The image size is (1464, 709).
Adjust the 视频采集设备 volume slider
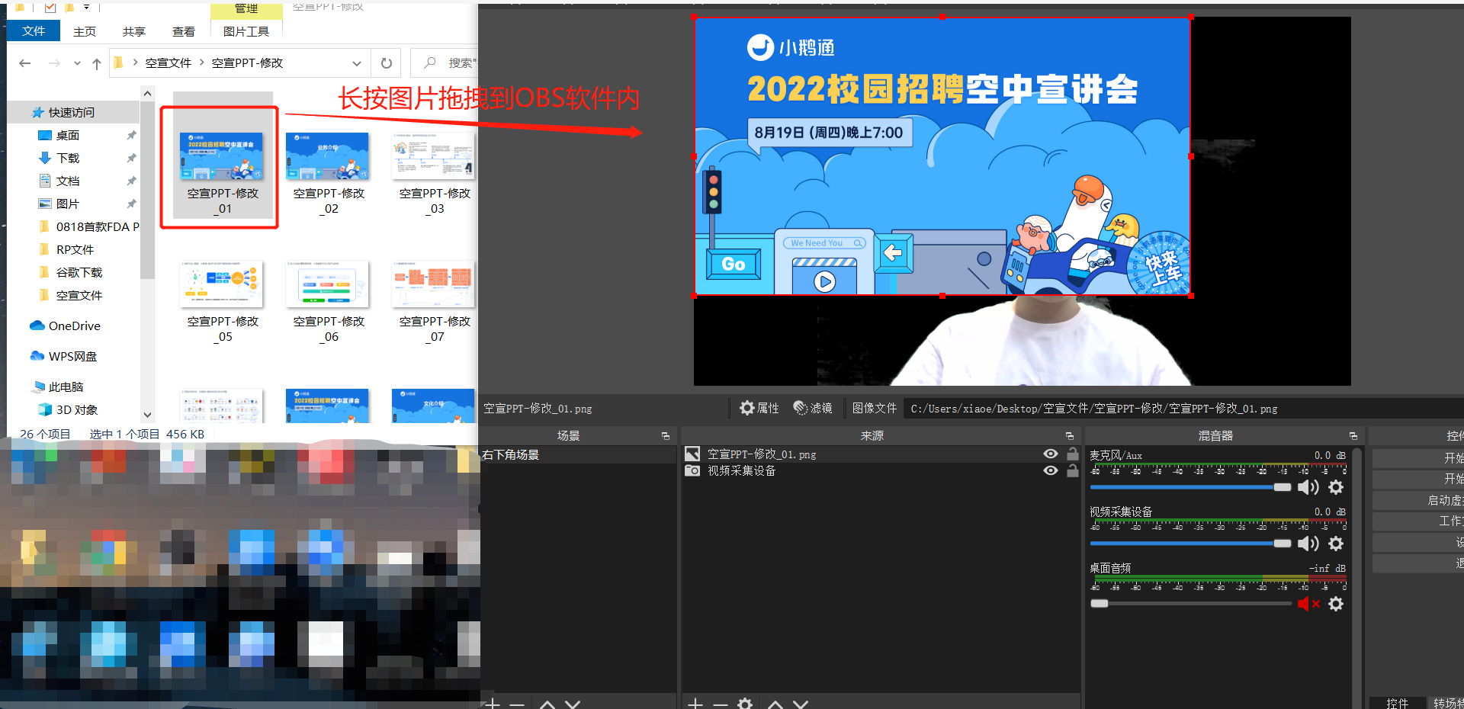coord(1190,544)
